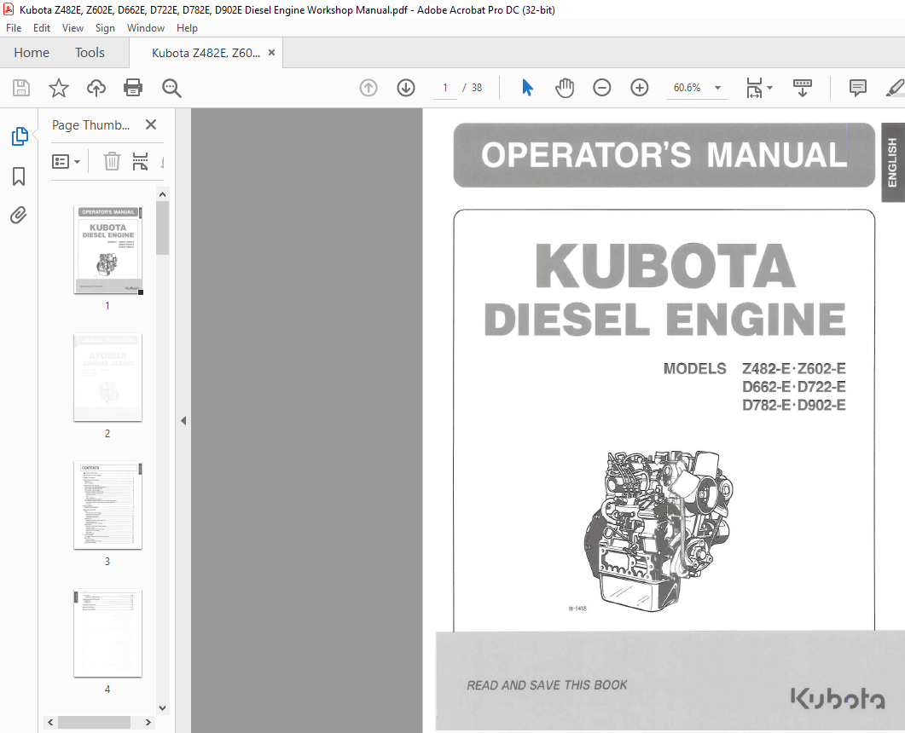Click the total pages '38' label
Screen dimensions: 905x733
pyautogui.click(x=477, y=88)
